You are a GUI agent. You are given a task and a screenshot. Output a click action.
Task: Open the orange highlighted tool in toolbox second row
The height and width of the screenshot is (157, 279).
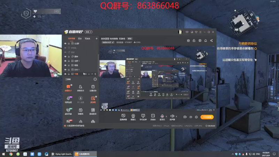tap(93, 100)
